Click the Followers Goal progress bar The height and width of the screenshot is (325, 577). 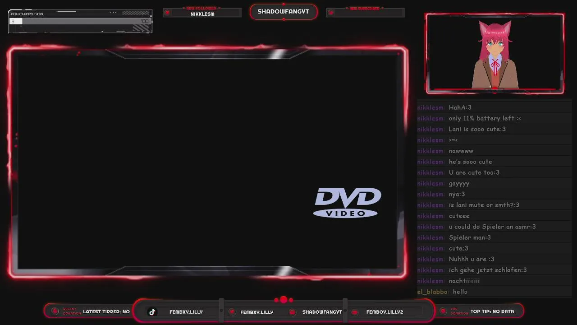click(80, 21)
